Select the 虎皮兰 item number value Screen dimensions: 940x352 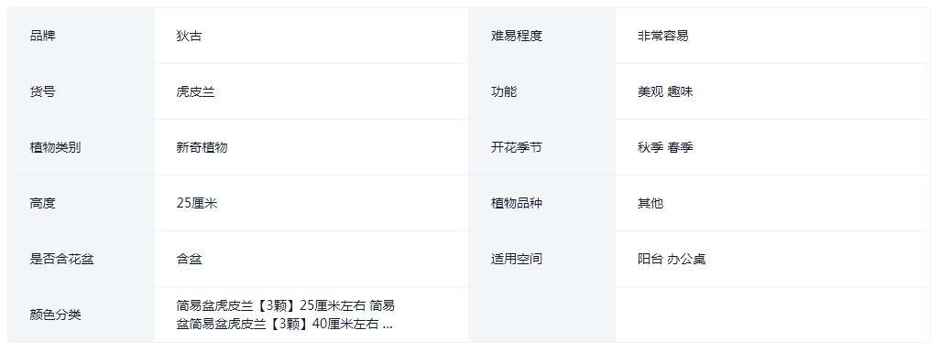pyautogui.click(x=195, y=91)
